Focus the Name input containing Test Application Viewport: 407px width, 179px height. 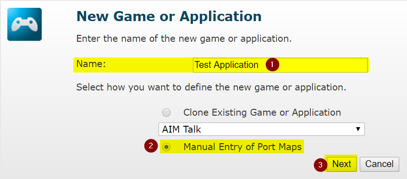pyautogui.click(x=280, y=65)
